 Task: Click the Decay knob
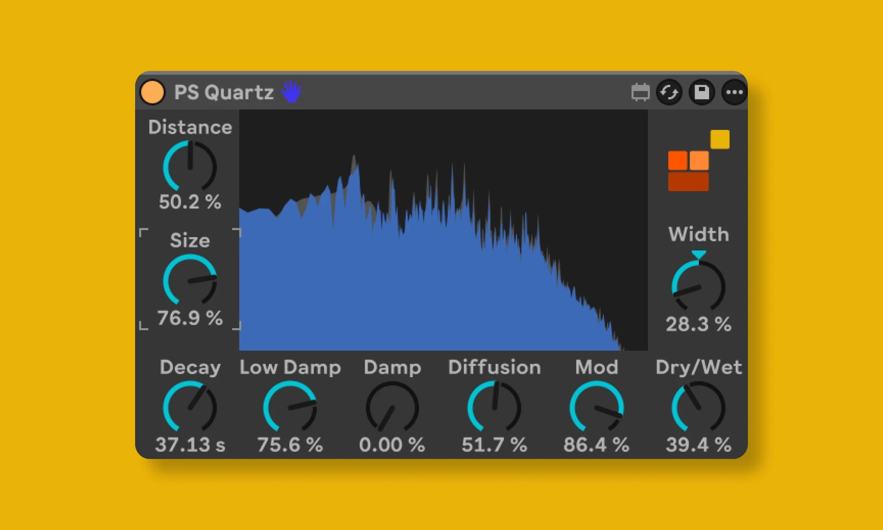(190, 407)
